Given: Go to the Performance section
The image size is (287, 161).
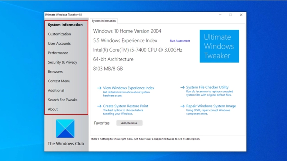Looking at the screenshot, I should pos(58,53).
